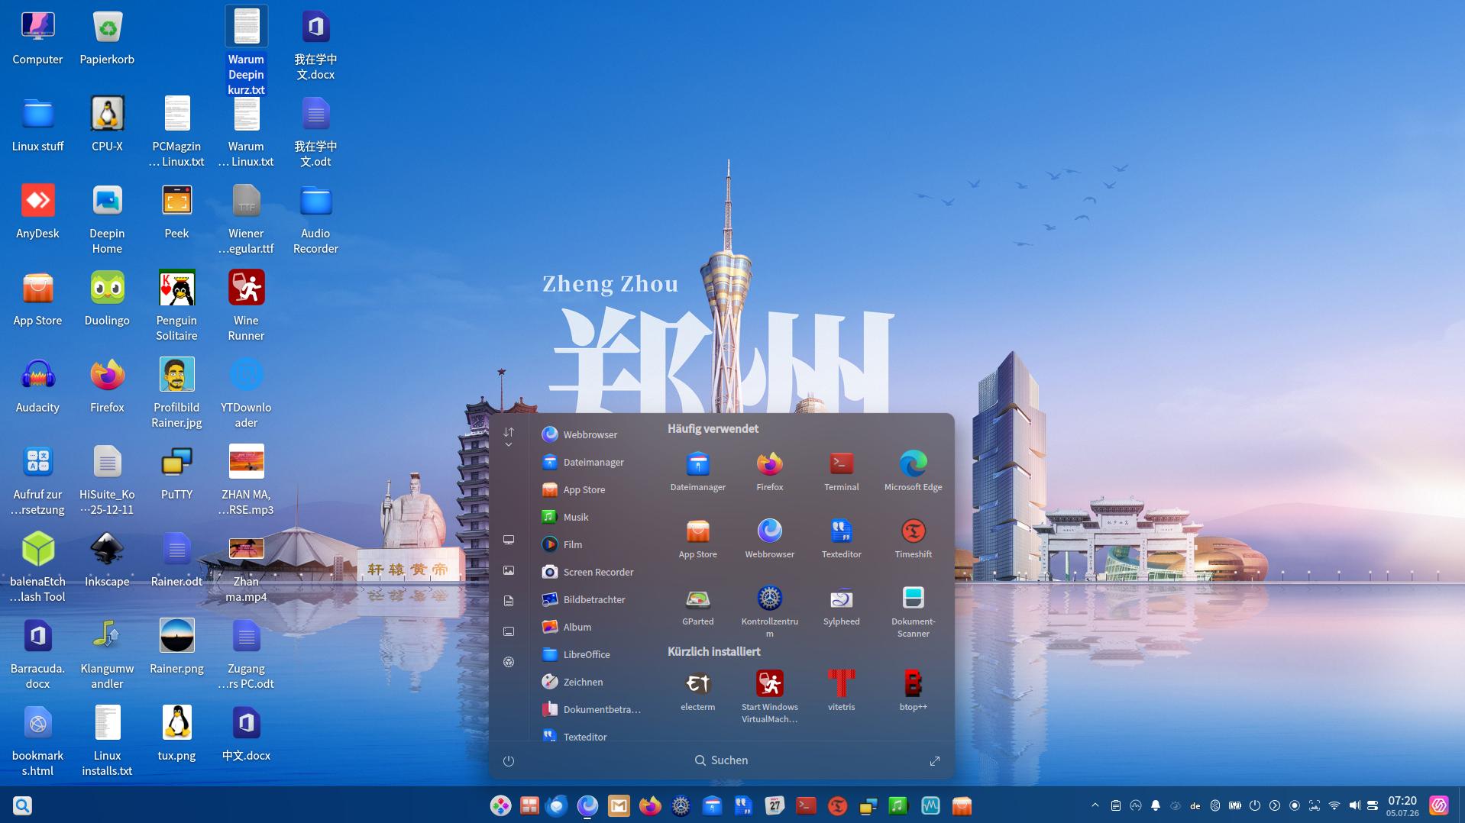Open the launcher app sorting dropdown
Image resolution: width=1465 pixels, height=823 pixels.
pyautogui.click(x=509, y=437)
